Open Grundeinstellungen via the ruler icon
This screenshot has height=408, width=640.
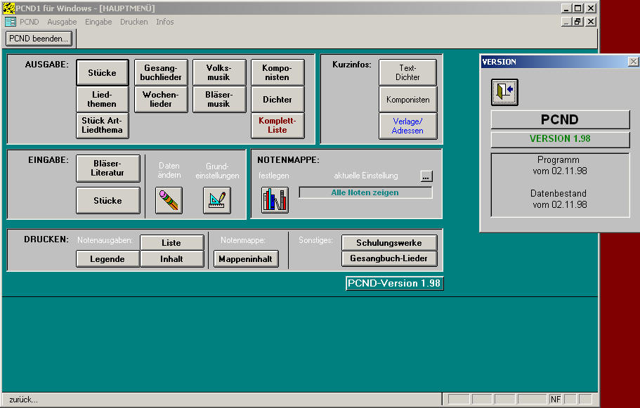(x=217, y=200)
